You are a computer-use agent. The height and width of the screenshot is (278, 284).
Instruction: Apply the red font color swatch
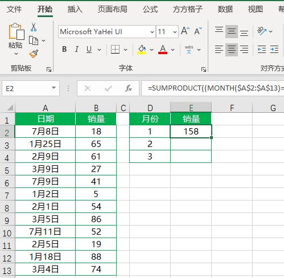(163, 50)
